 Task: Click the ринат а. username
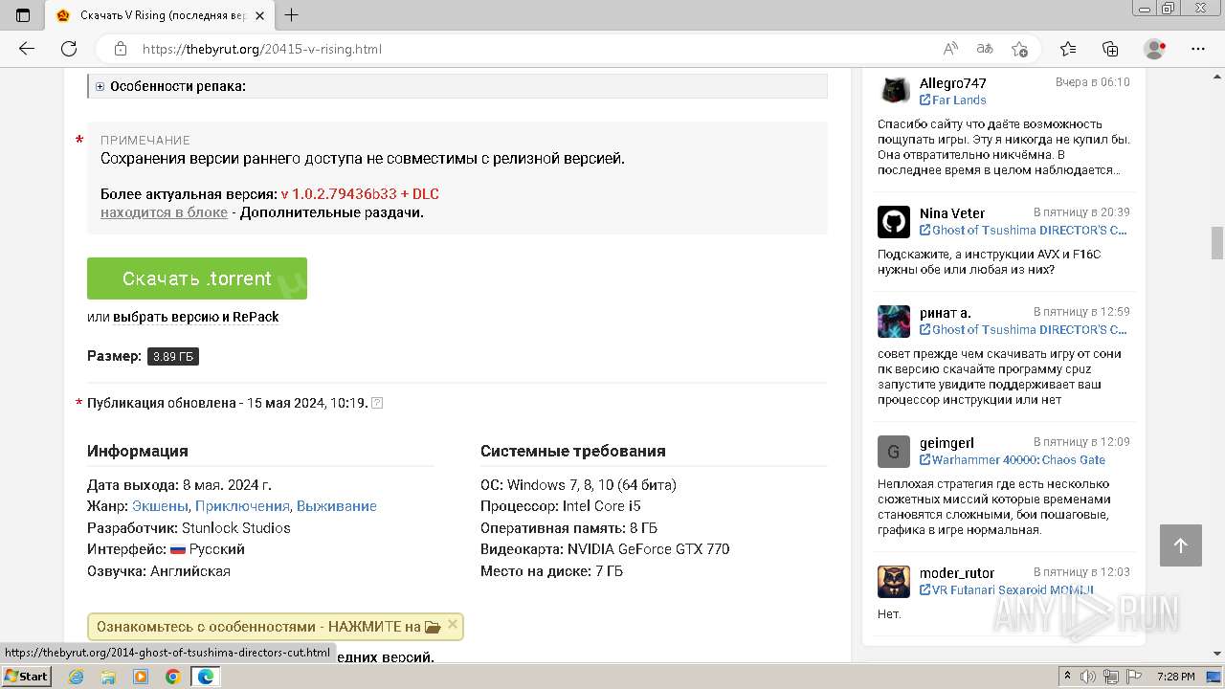pyautogui.click(x=946, y=313)
